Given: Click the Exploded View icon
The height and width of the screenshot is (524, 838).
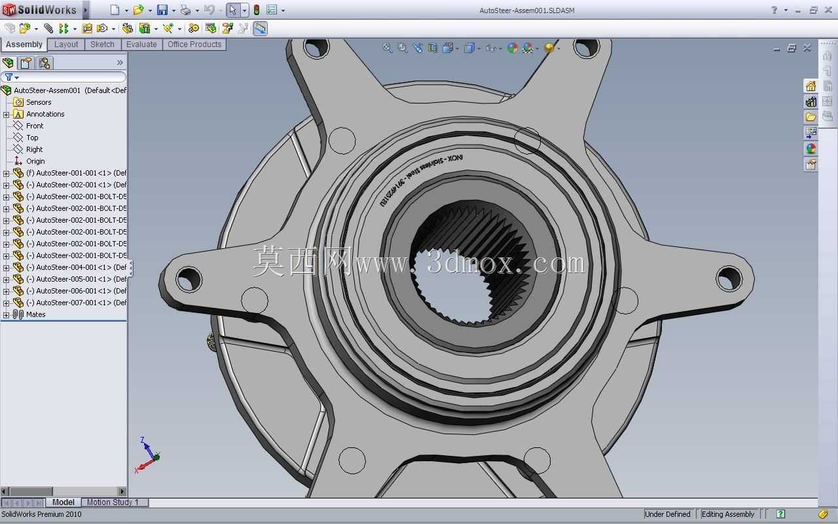Looking at the screenshot, I should (x=228, y=28).
